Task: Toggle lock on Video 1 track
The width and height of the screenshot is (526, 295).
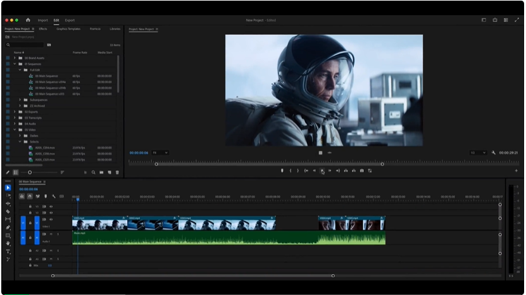Action: (x=30, y=223)
